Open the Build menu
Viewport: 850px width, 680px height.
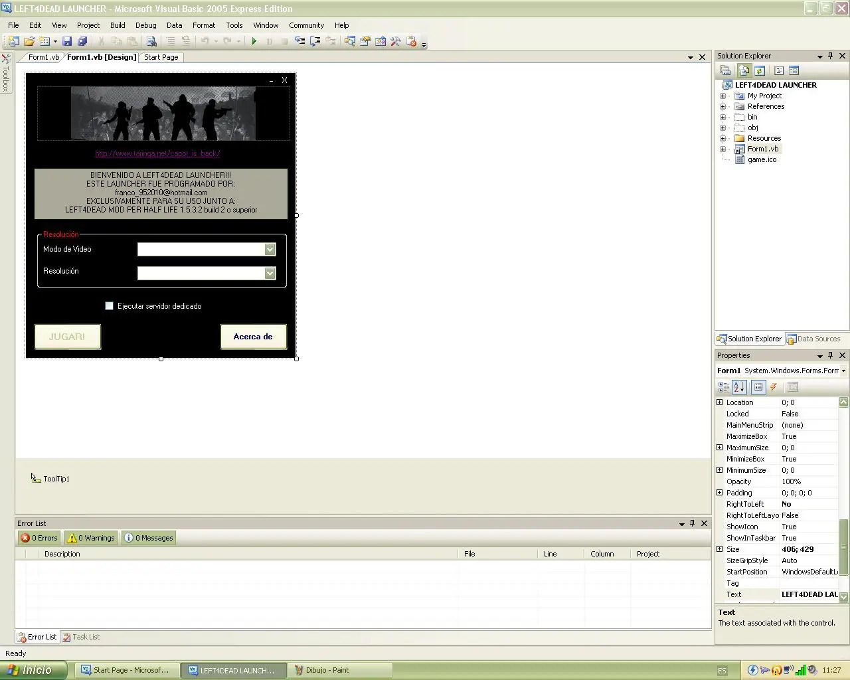click(x=118, y=25)
